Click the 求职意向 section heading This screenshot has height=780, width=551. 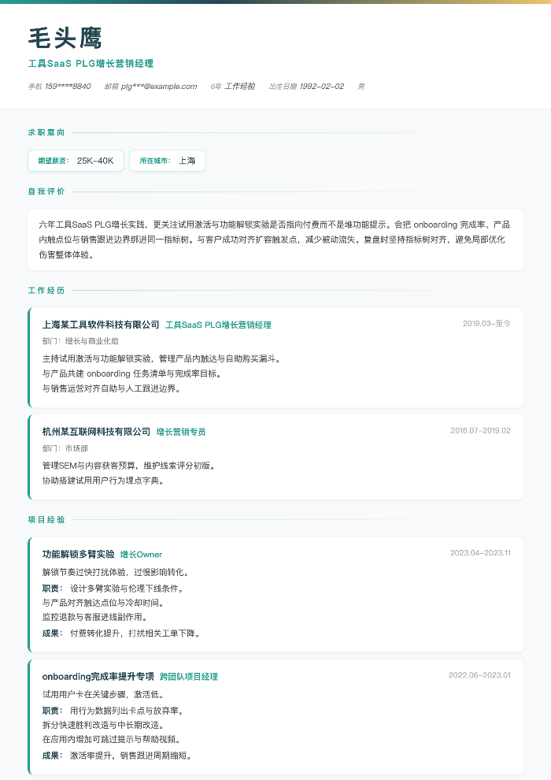coord(46,132)
